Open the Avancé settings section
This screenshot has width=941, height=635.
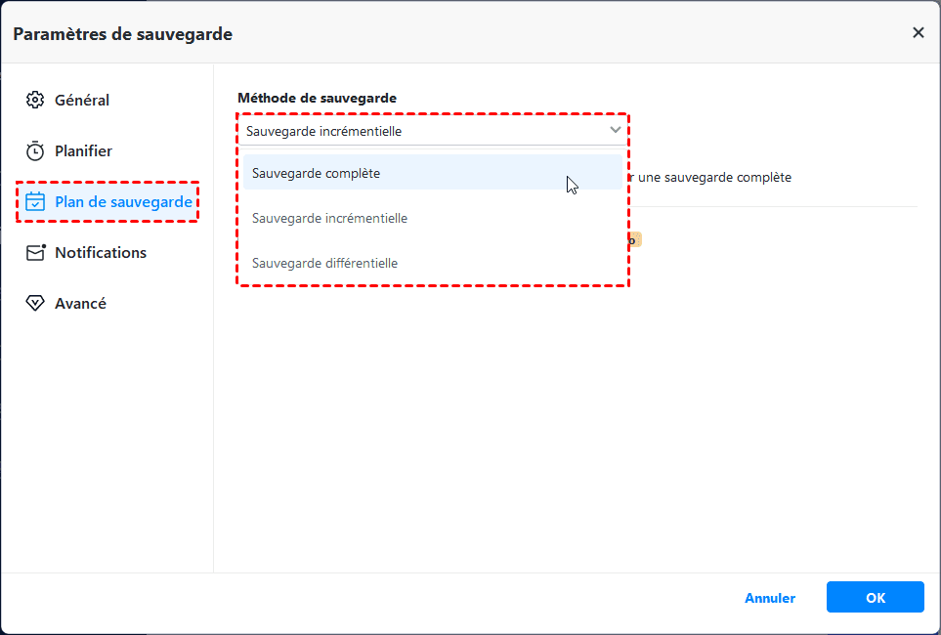point(80,304)
